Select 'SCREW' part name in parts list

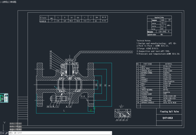click(x=144, y=96)
